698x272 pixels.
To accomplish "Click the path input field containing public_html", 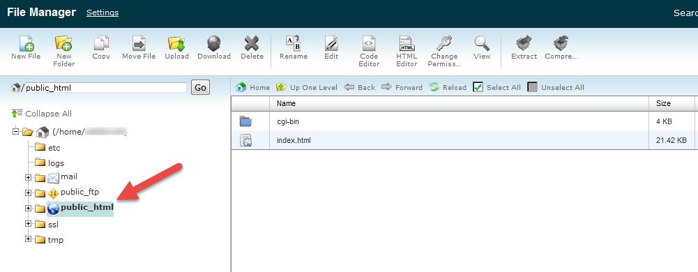I will [105, 88].
